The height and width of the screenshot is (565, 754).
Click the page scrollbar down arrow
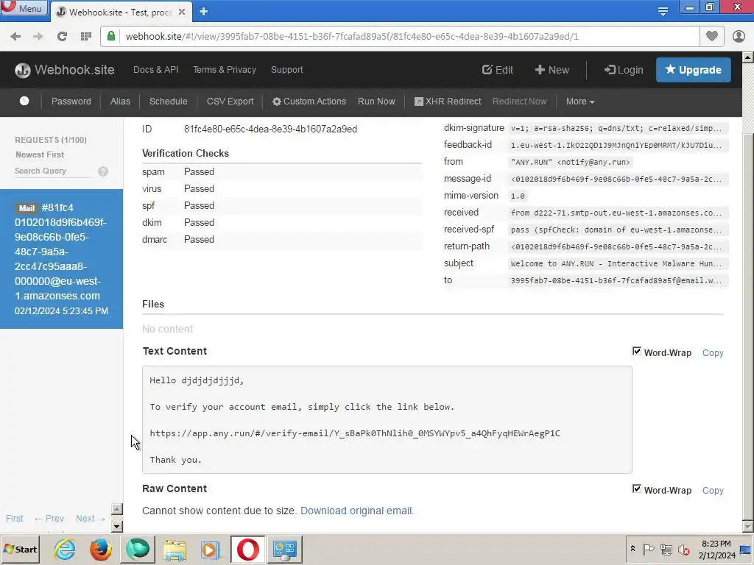pos(748,527)
